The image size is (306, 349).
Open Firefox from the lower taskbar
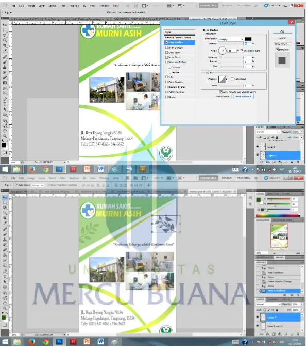point(31,342)
